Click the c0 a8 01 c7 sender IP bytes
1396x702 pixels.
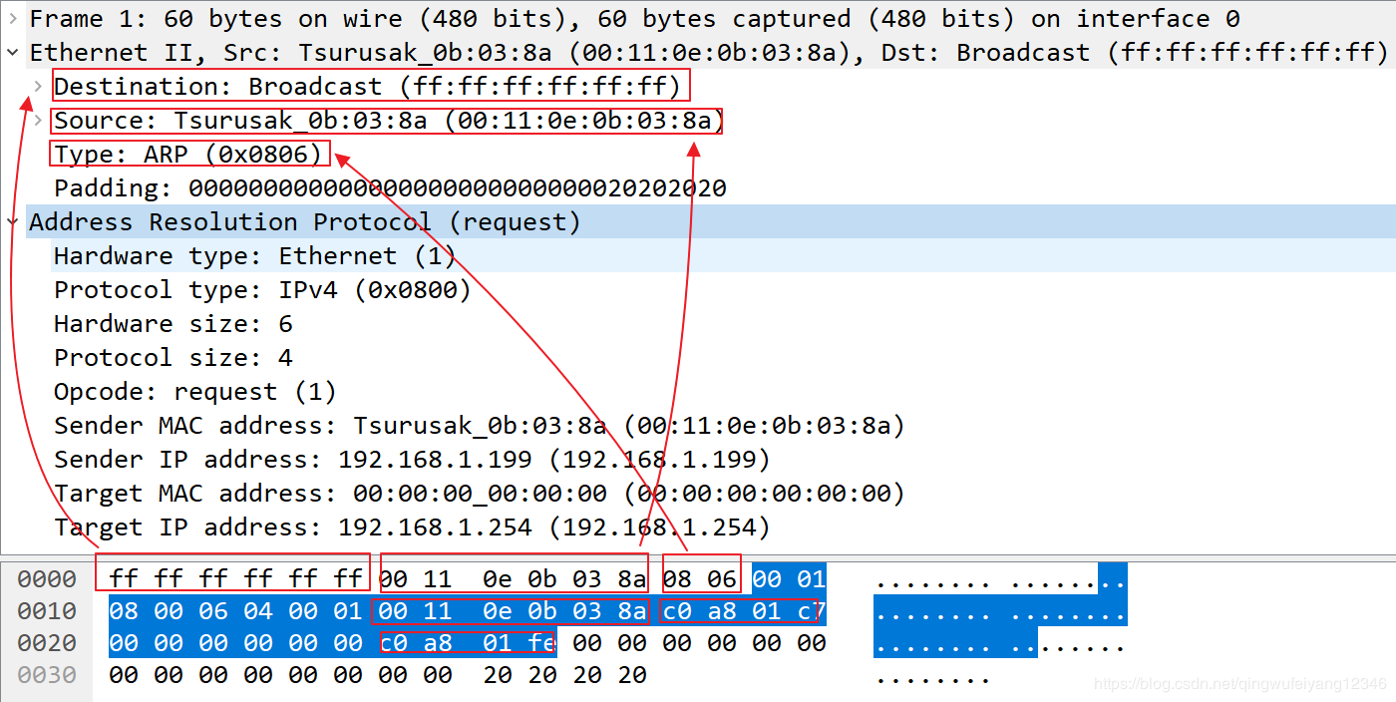745,611
